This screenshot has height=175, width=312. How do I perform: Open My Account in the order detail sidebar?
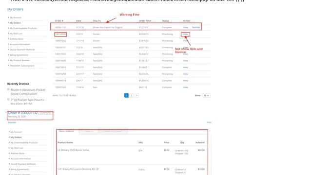tap(16, 132)
